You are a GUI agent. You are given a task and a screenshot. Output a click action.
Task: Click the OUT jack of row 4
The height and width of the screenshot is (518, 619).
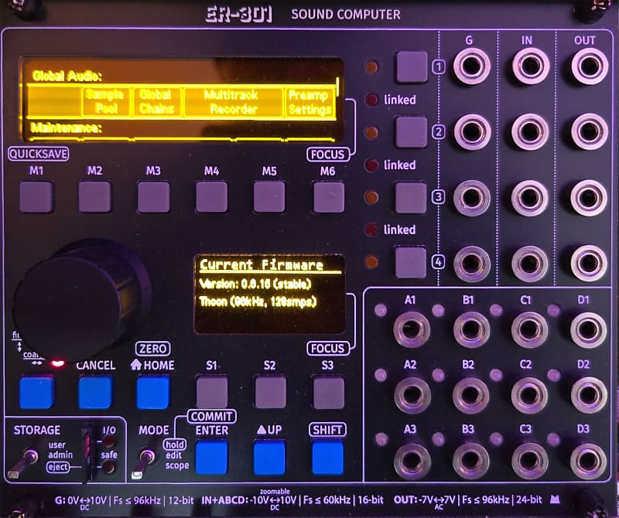589,263
